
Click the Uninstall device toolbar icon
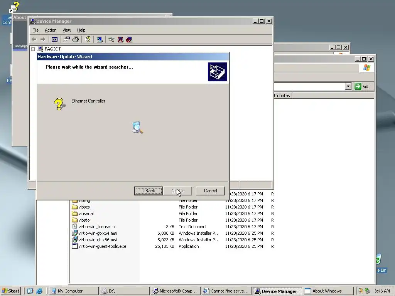tap(120, 40)
